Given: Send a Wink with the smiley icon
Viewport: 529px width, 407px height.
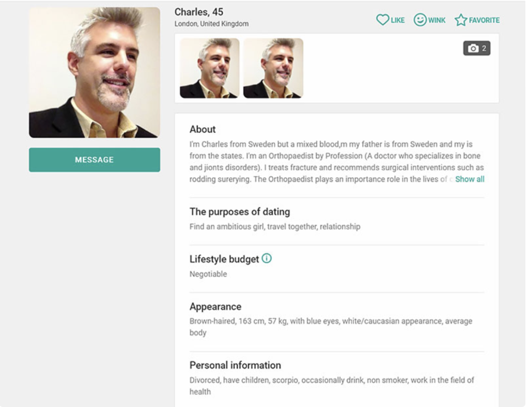Looking at the screenshot, I should [419, 20].
